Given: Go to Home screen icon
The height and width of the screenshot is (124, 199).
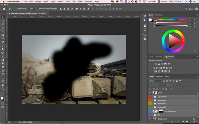Looking at the screenshot, I should coord(4,9).
